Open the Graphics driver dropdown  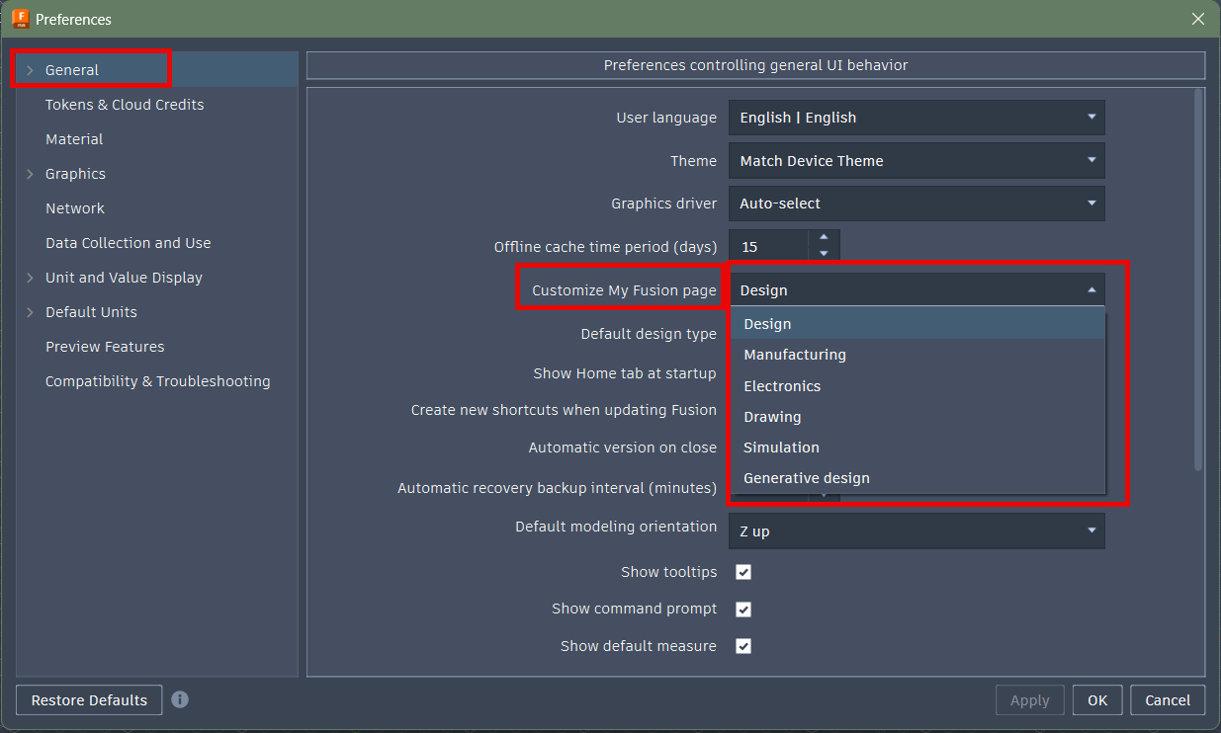pos(916,204)
